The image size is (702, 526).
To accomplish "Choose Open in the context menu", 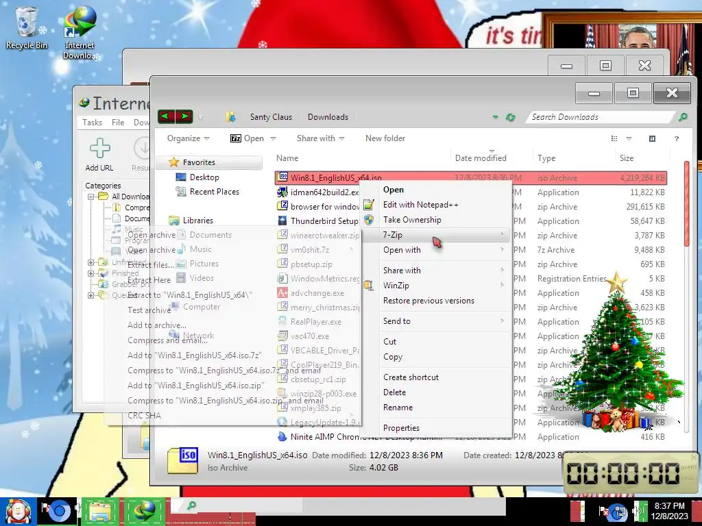I will (x=436, y=190).
